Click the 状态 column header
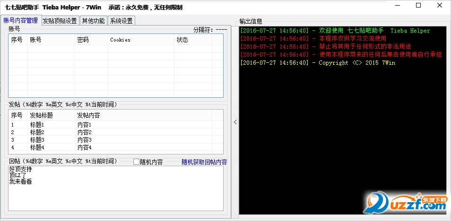Viewport: 451px width, 221px height. 193,40
